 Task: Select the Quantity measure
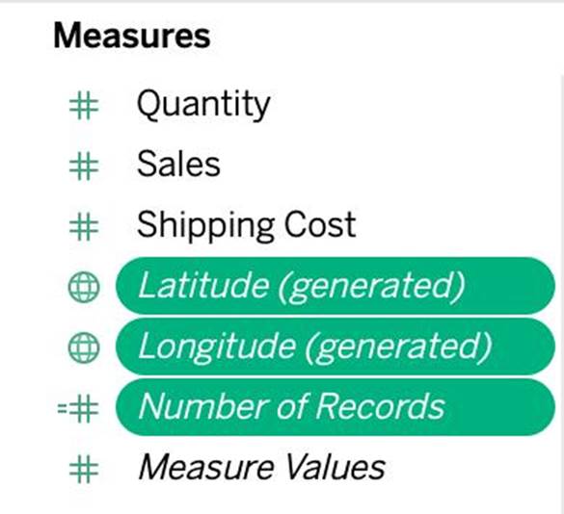[x=203, y=105]
